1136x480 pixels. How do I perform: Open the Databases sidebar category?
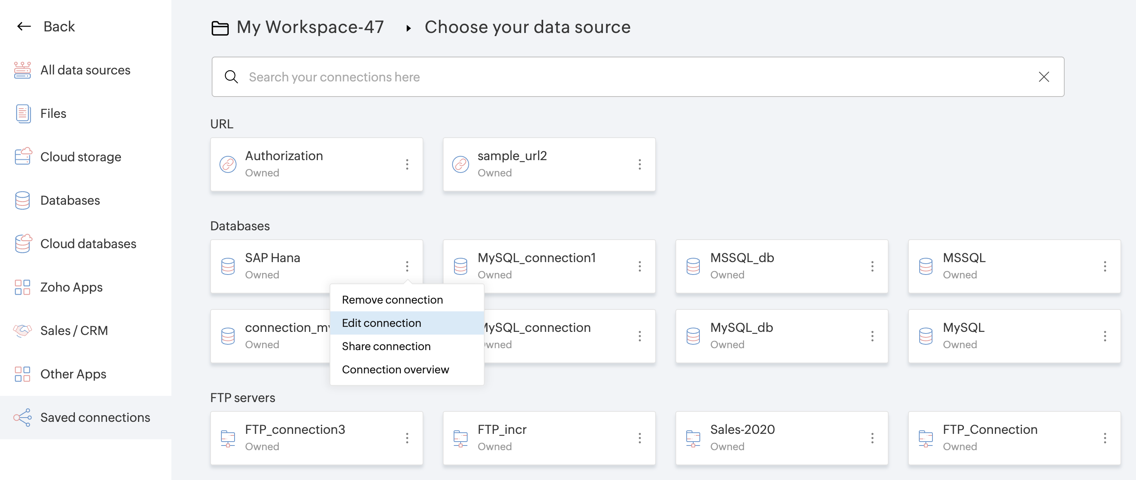click(x=70, y=200)
